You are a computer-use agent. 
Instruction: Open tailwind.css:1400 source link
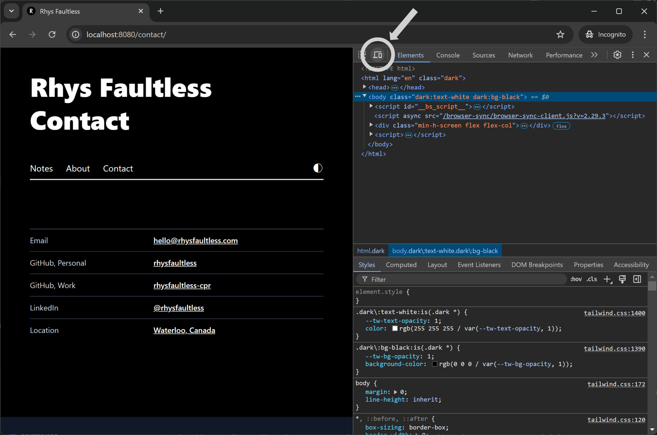(614, 313)
